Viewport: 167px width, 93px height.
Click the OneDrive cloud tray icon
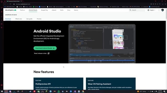[x=152, y=91]
